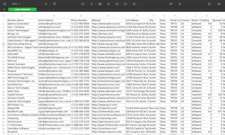
Task: Open the Organize filter icon
Action: (x=219, y=4)
